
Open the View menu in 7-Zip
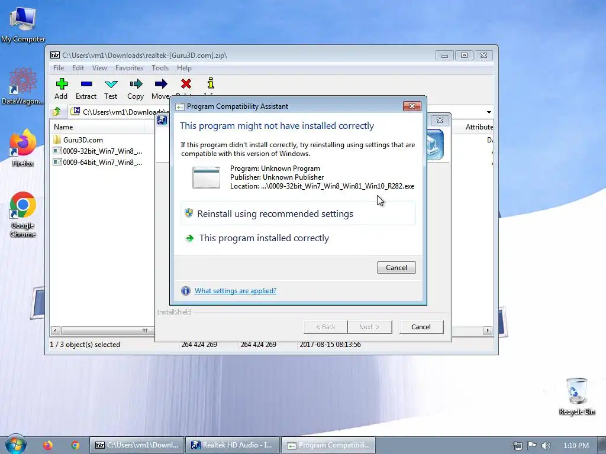tap(99, 68)
